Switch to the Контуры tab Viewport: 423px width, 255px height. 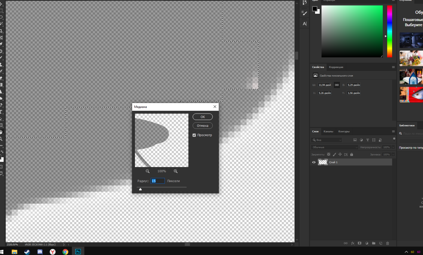pos(344,132)
